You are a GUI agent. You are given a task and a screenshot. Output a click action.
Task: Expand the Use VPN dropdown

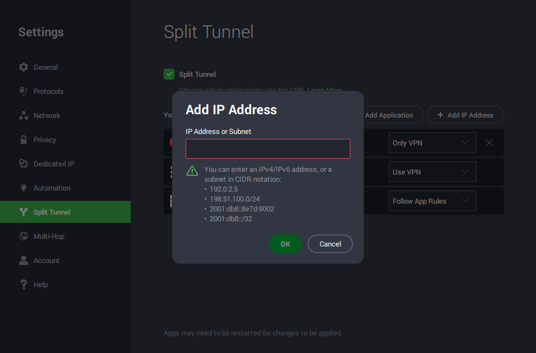tap(432, 172)
